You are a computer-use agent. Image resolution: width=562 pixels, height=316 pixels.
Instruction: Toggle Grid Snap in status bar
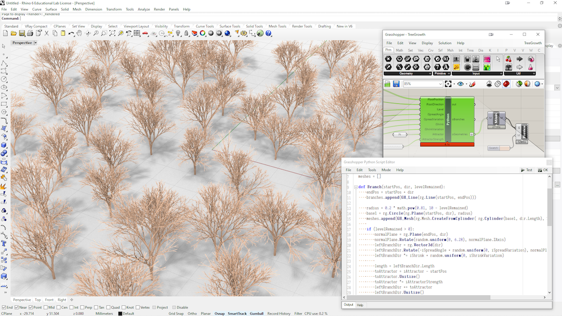coord(176,314)
